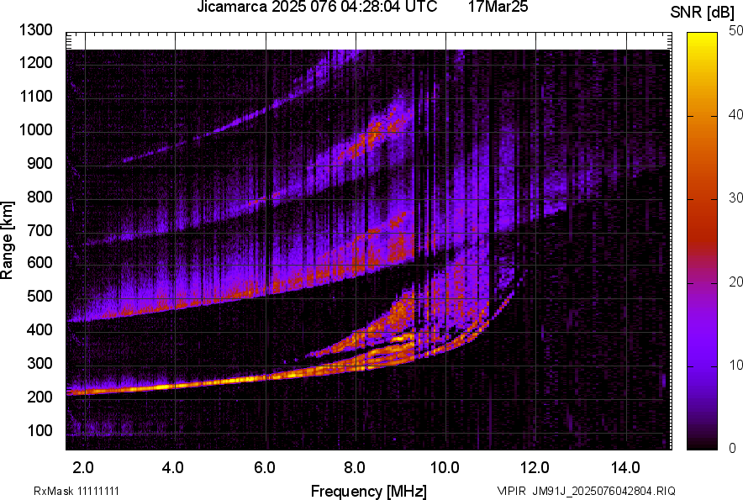Click frequency tick label '2.0'
Image resolution: width=743 pixels, height=500 pixels.
[x=83, y=468]
